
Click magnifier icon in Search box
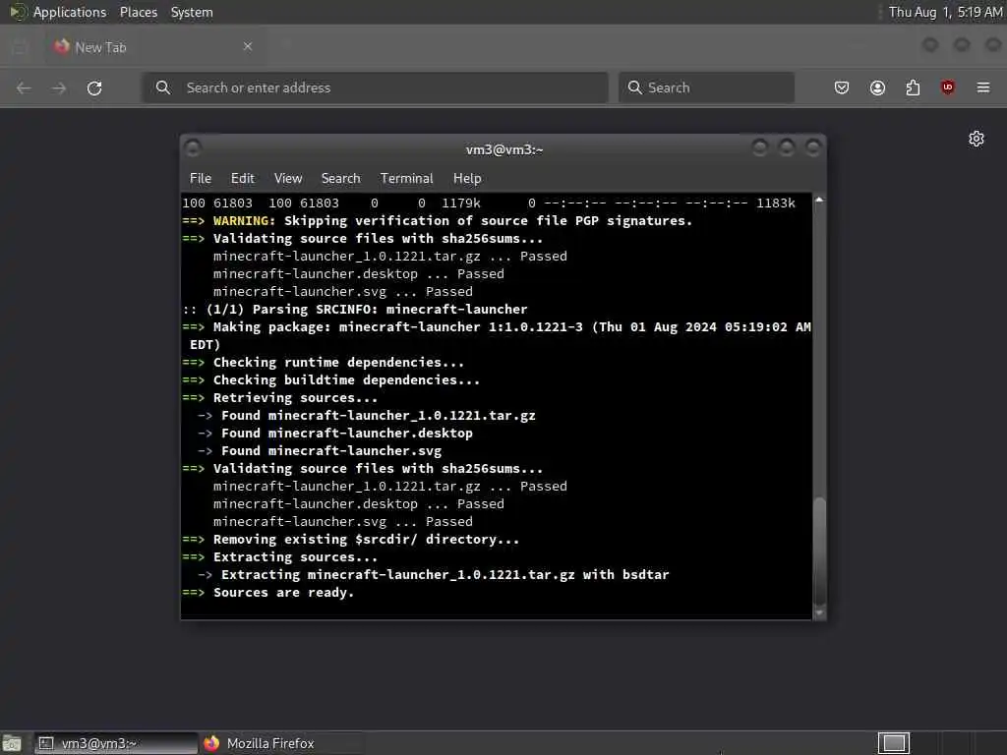click(x=634, y=87)
